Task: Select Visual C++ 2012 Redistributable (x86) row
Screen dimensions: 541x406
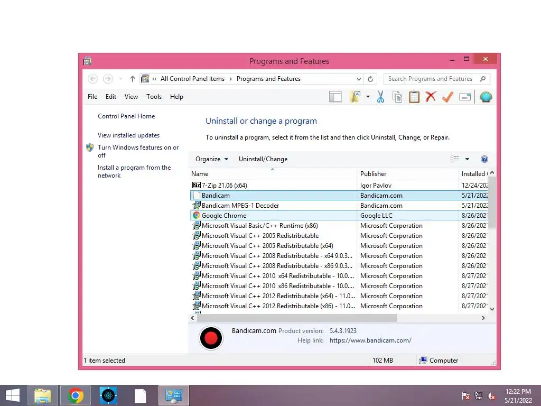Action: pyautogui.click(x=339, y=306)
